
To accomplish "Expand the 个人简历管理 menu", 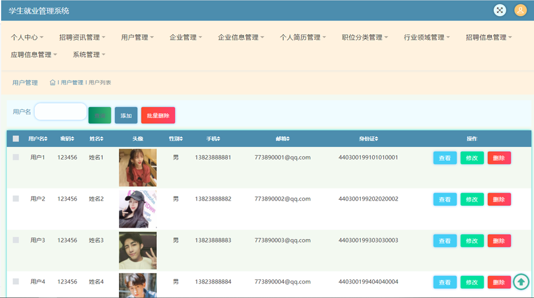I will click(x=303, y=37).
